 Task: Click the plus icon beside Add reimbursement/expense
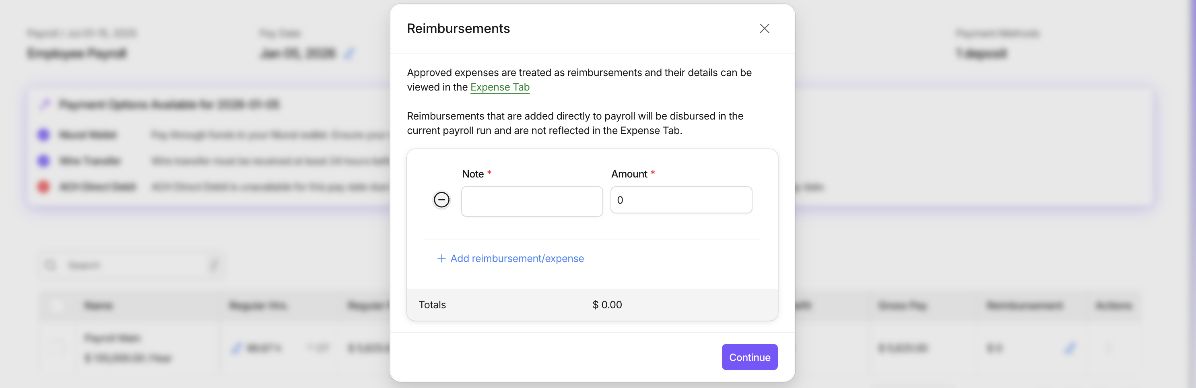click(441, 258)
